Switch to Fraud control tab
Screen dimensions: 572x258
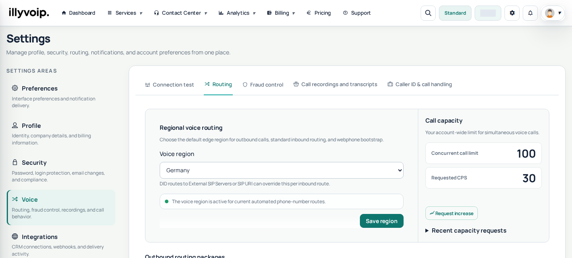tap(263, 85)
